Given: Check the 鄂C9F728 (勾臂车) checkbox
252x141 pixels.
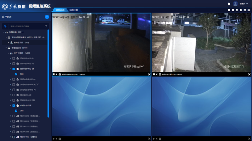Looking at the screenshot, I should [x=14, y=137].
